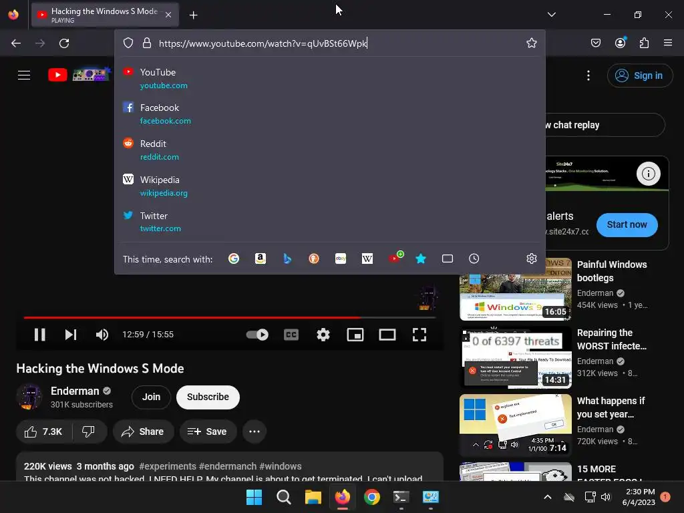This screenshot has width=684, height=513.
Task: Open Repairing the WORST infected video thumbnail
Action: tap(516, 357)
